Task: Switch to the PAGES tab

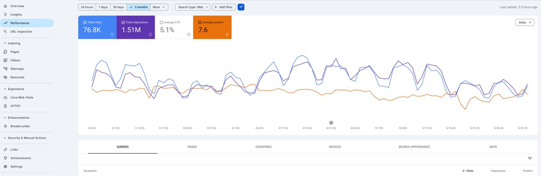Action: (x=192, y=147)
